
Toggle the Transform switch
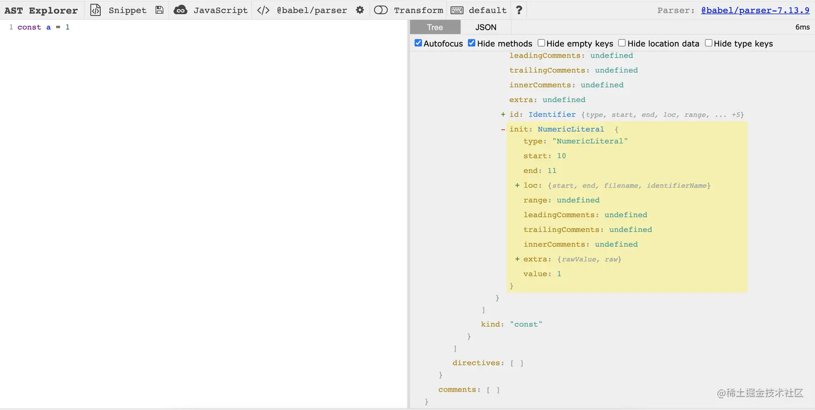(x=381, y=10)
